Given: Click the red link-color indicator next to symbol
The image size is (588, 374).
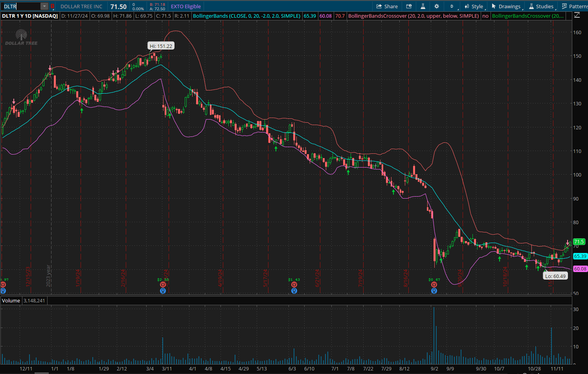Looking at the screenshot, I should 52,6.
